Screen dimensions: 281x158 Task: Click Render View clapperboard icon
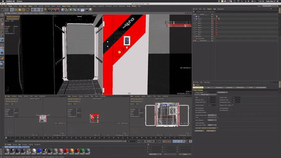coord(50,10)
